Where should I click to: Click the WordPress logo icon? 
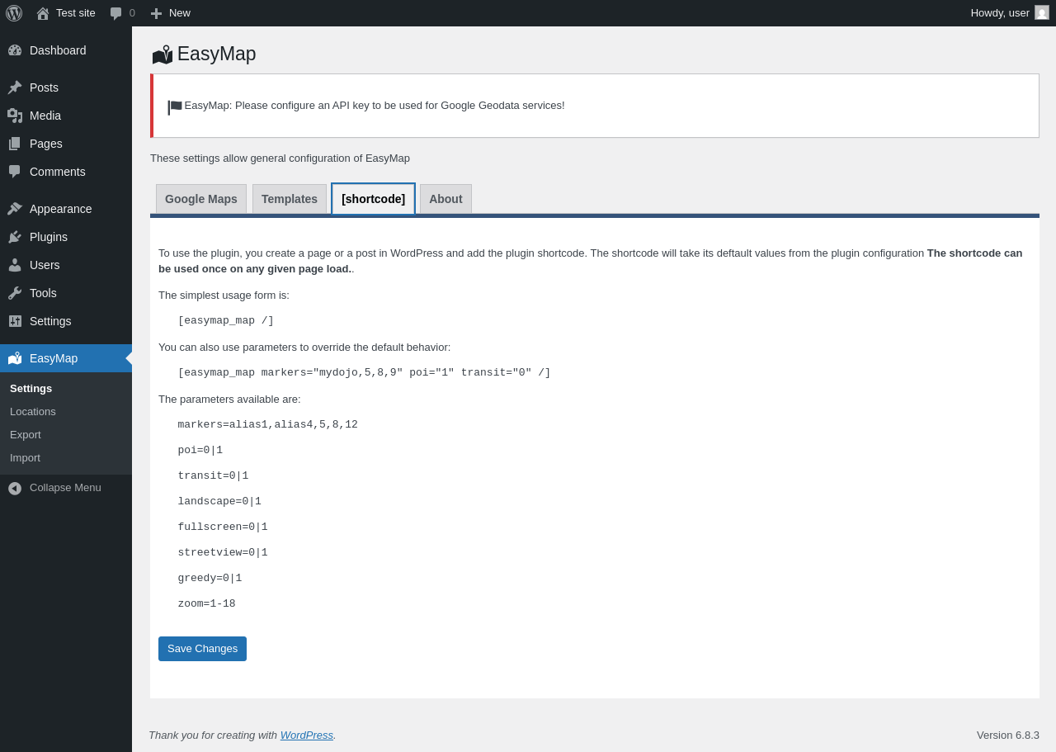coord(14,13)
